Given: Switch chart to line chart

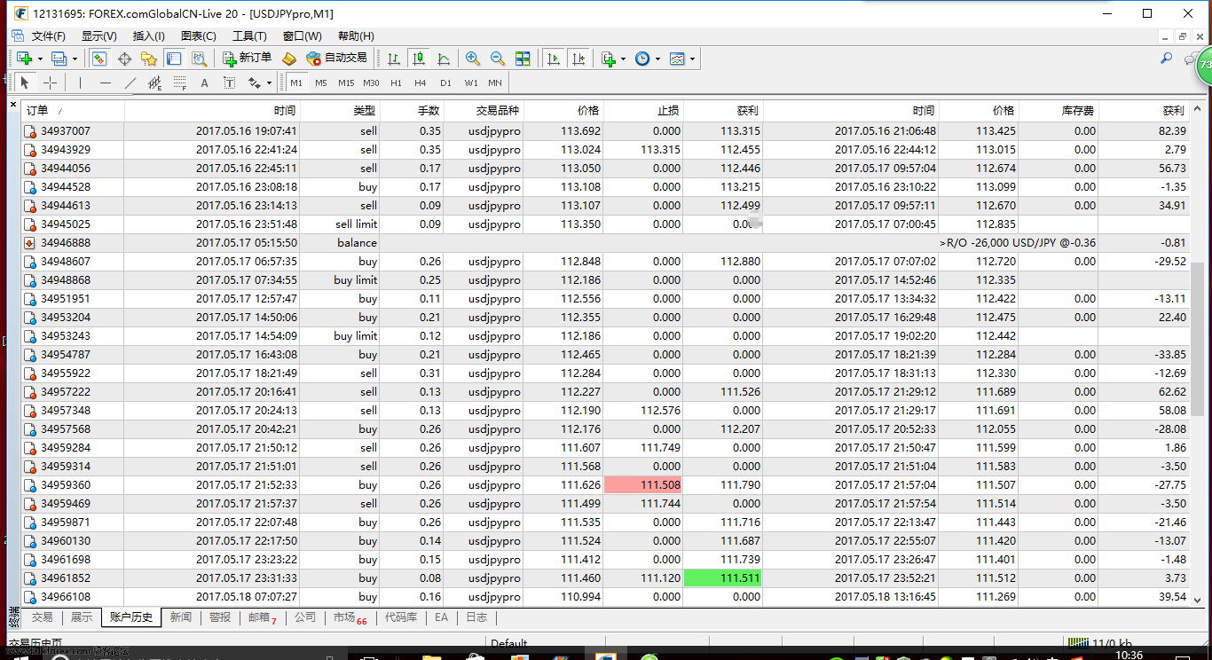Looking at the screenshot, I should tap(444, 59).
